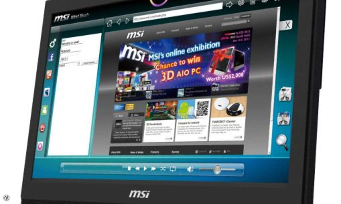This screenshot has height=204, width=341.
Task: Click the Sign in button
Action: [x=63, y=59]
